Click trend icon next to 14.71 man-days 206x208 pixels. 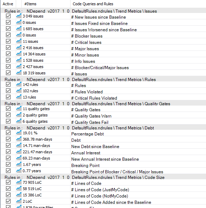click(x=19, y=145)
